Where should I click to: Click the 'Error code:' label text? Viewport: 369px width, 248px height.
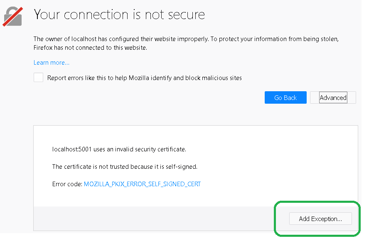[x=67, y=184]
